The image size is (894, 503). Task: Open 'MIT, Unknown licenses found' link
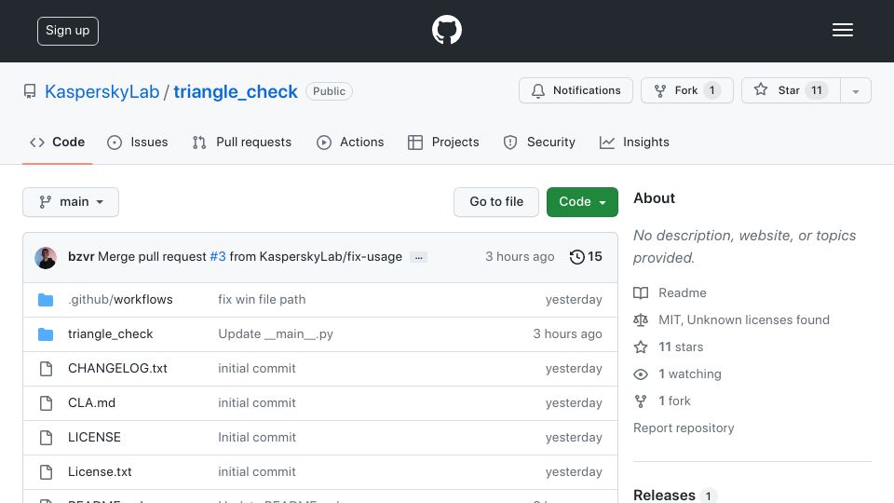pos(743,319)
